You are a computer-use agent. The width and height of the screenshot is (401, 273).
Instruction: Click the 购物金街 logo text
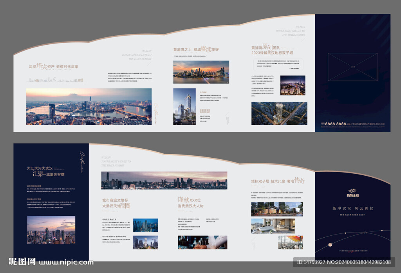(x=353, y=195)
